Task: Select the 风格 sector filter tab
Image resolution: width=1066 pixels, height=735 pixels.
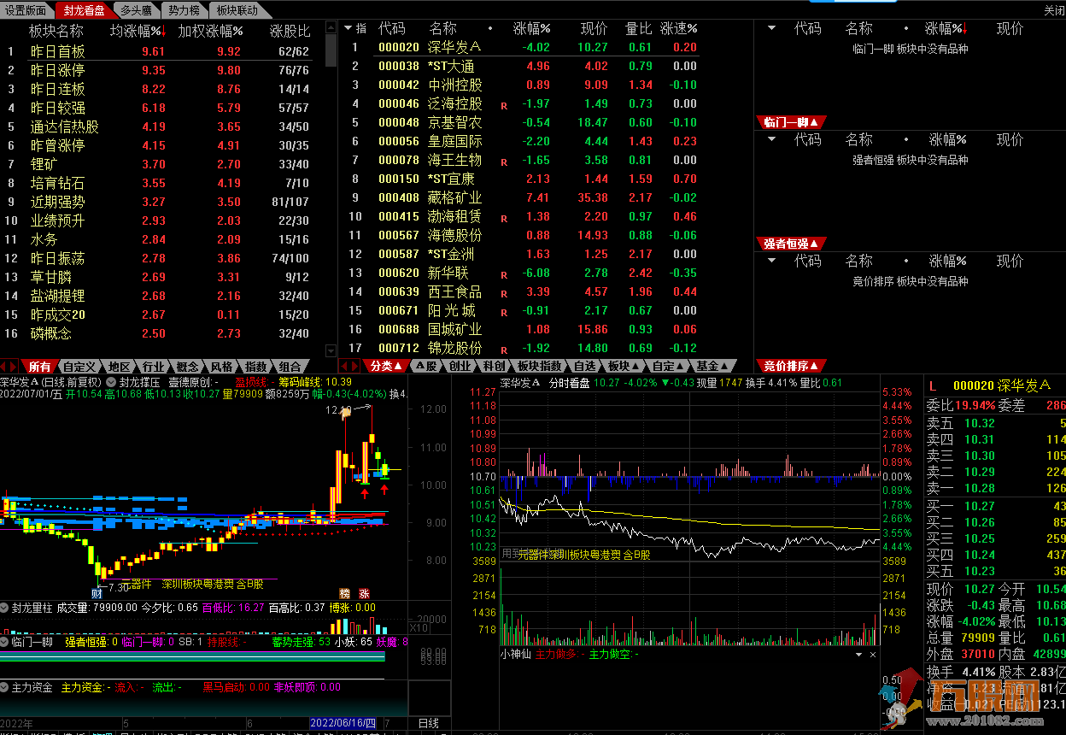Action: [x=222, y=366]
